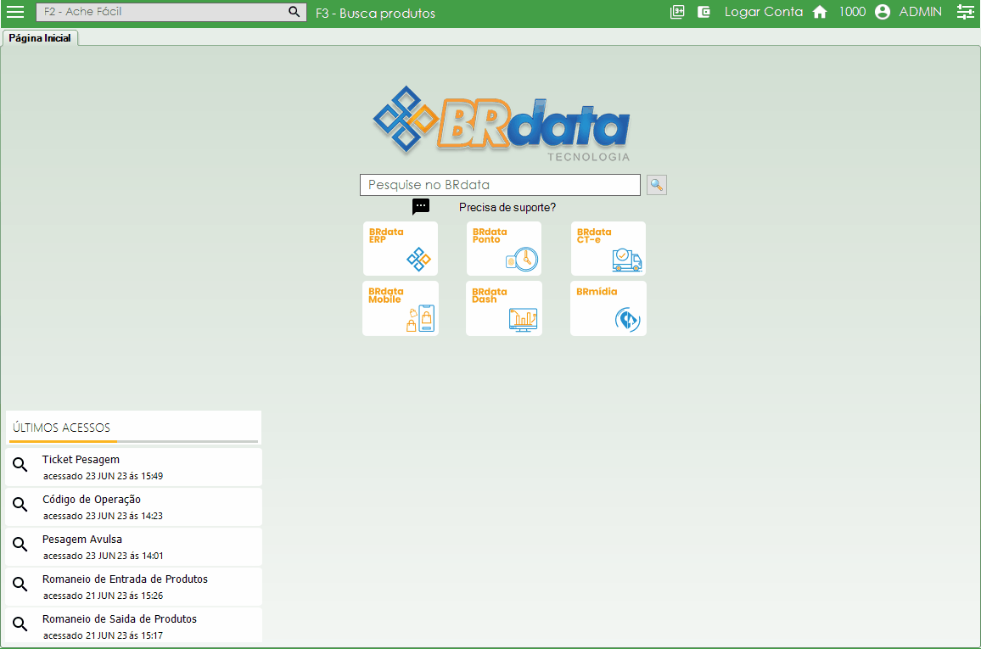981x649 pixels.
Task: Open the ADMIN user profile icon
Action: tap(883, 12)
